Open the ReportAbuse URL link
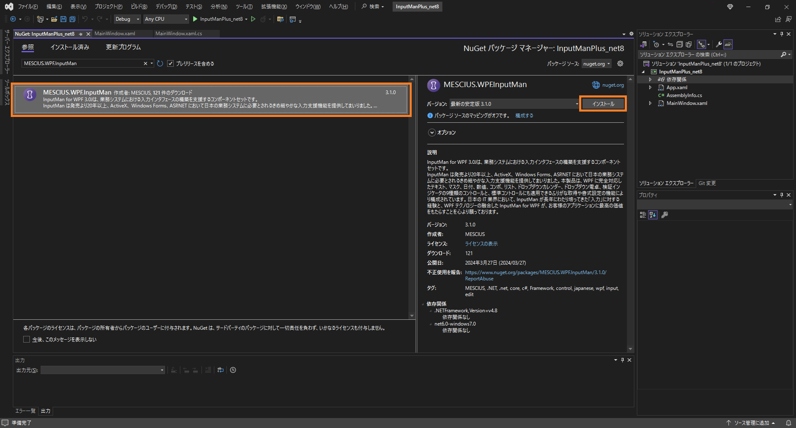The width and height of the screenshot is (796, 428). coord(536,275)
